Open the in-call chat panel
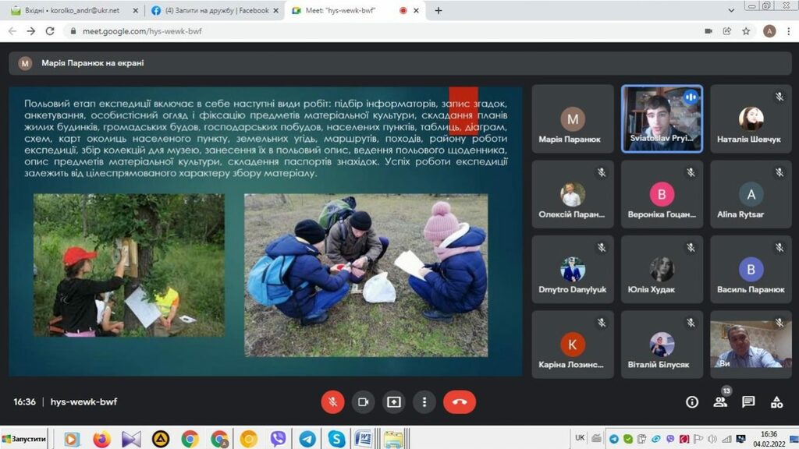799x449 pixels. point(748,402)
